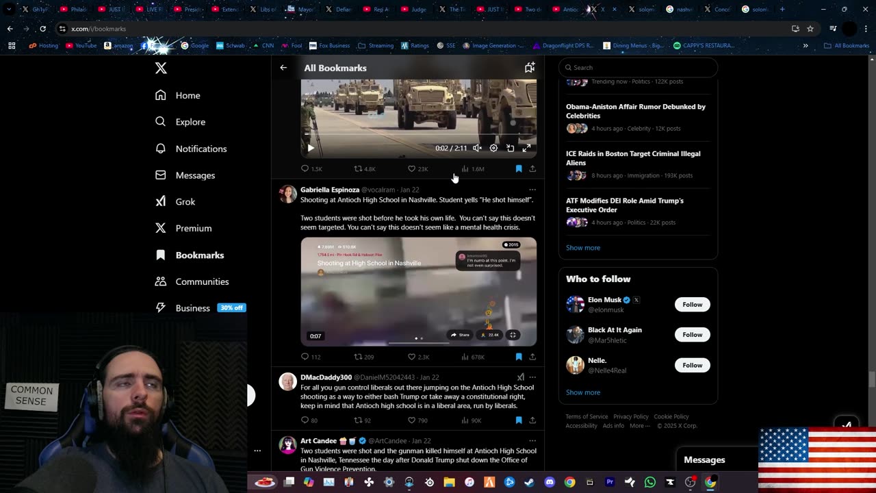Viewport: 876px width, 493px height.
Task: Repost DMacDaddy300's post with 92 reposts
Action: tap(362, 420)
